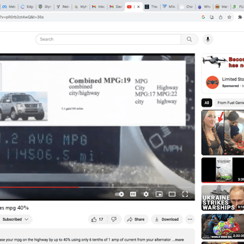Download the video
Image resolution: width=244 pixels, height=244 pixels.
pos(167,219)
